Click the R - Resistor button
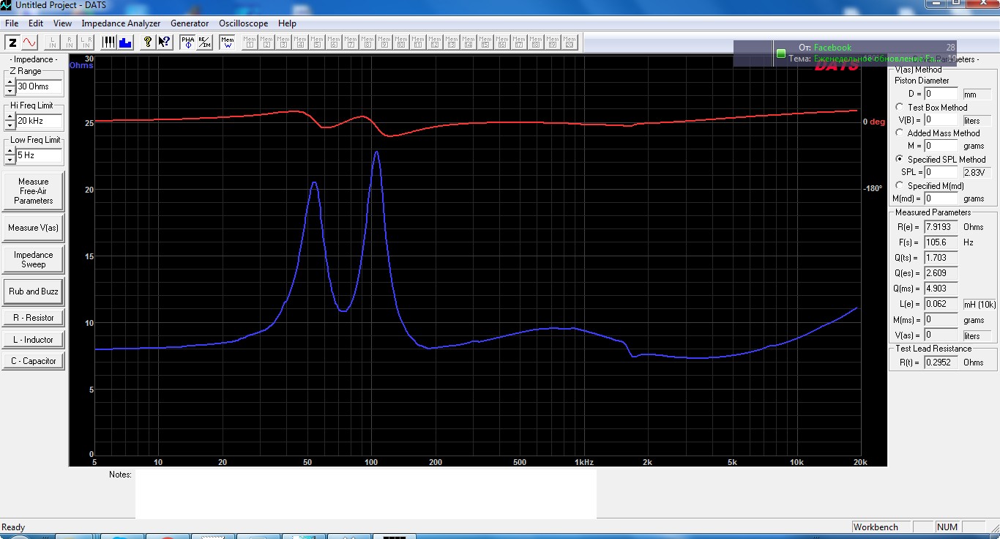This screenshot has width=1000, height=539. click(x=34, y=318)
